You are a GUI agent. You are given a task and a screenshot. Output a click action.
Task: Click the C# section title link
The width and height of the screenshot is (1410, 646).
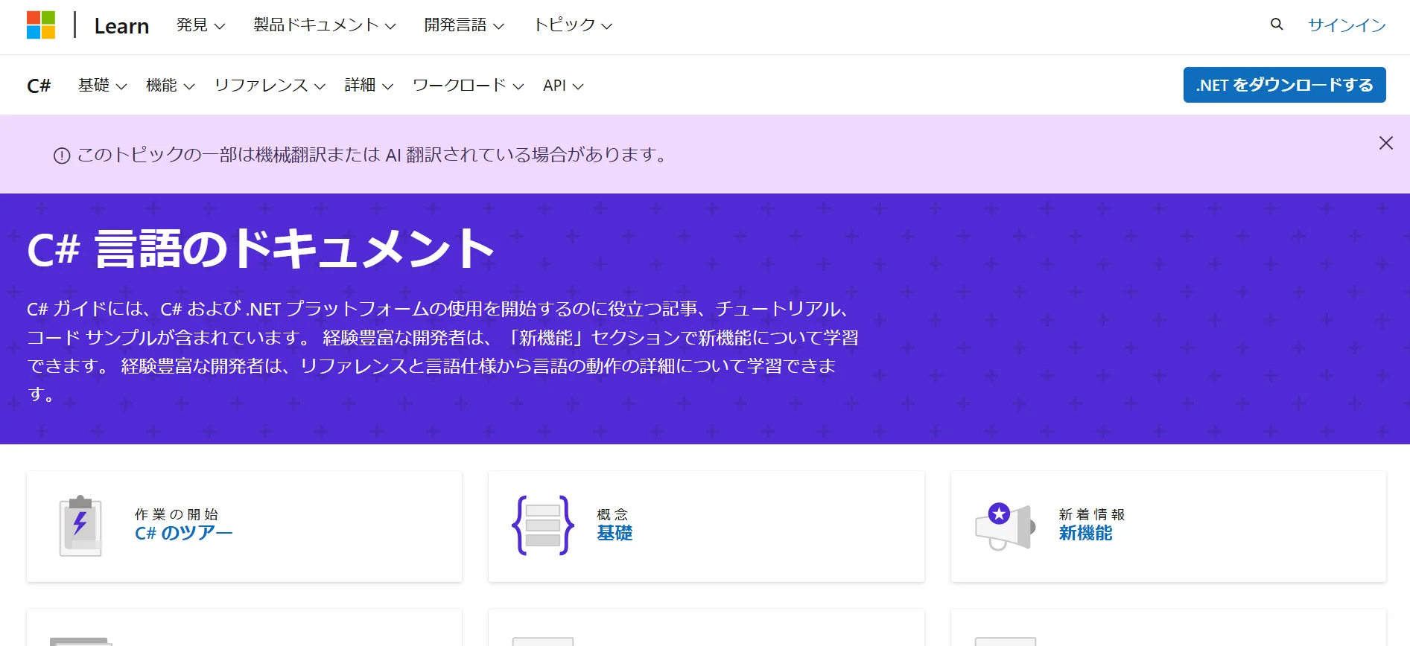coord(39,86)
